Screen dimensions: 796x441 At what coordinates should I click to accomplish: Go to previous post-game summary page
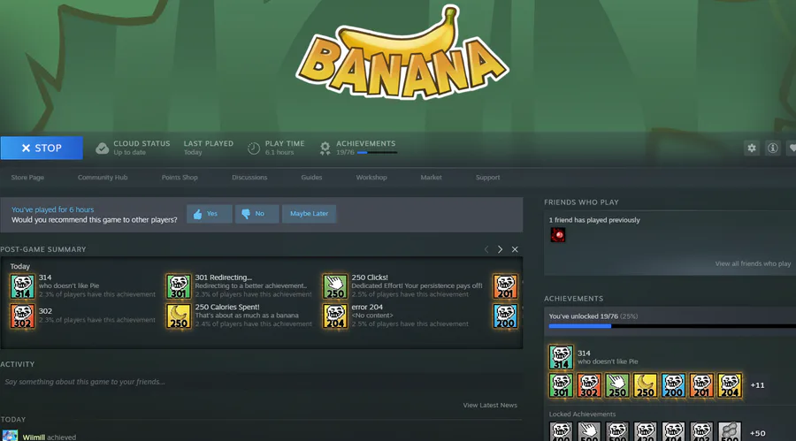pyautogui.click(x=486, y=249)
